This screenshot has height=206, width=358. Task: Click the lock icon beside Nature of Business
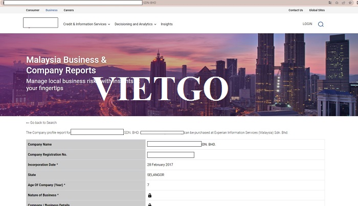150,195
